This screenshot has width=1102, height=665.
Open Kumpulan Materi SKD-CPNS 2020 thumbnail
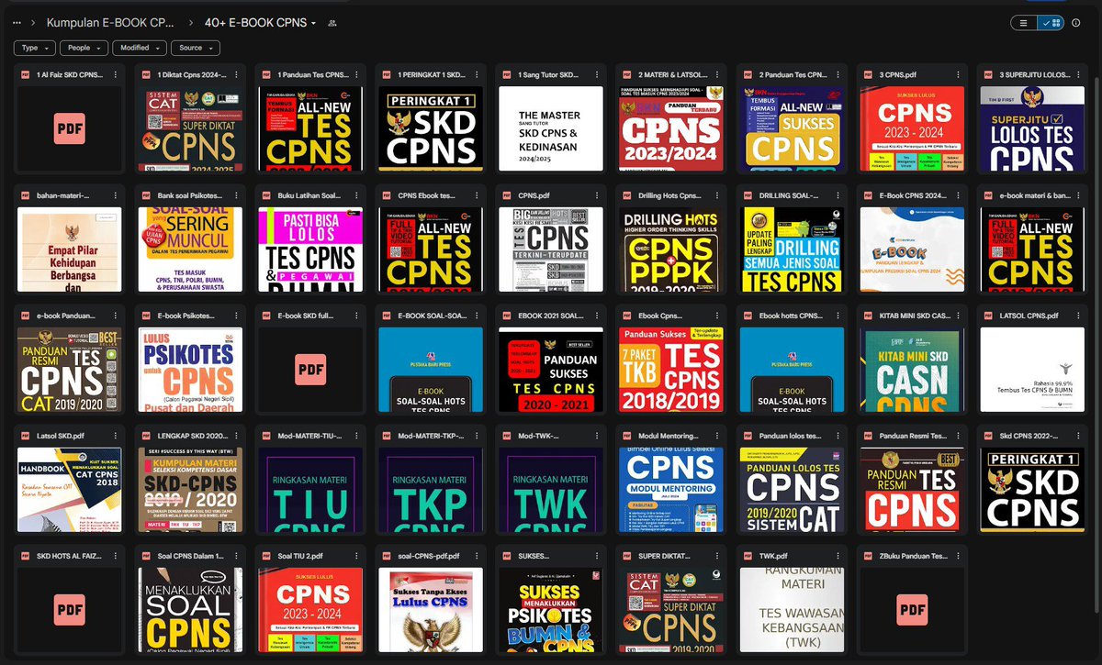pyautogui.click(x=190, y=489)
